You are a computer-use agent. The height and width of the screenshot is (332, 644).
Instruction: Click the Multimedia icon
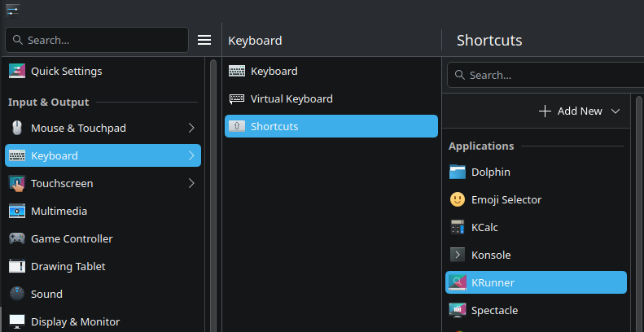[17, 211]
